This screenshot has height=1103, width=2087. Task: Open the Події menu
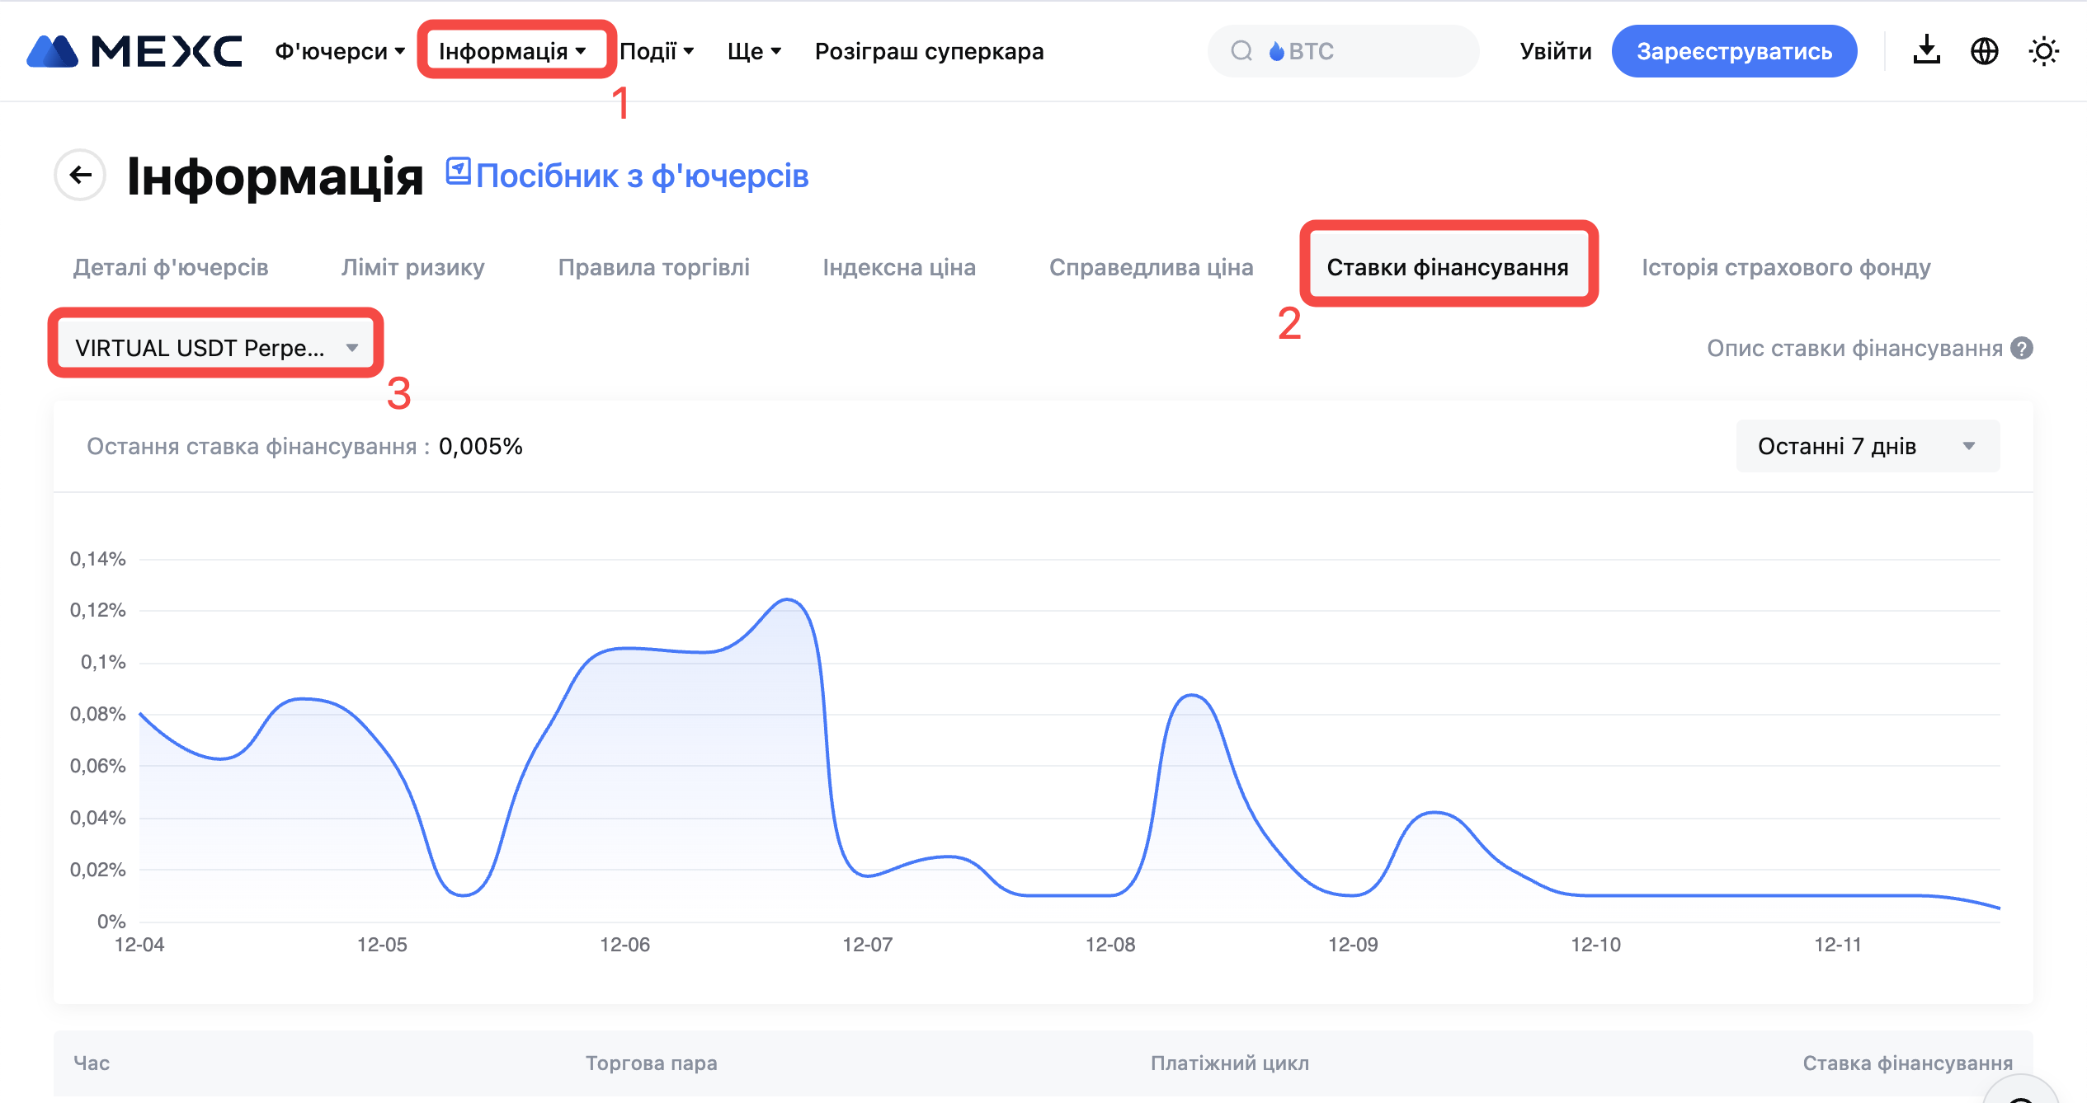click(x=657, y=51)
